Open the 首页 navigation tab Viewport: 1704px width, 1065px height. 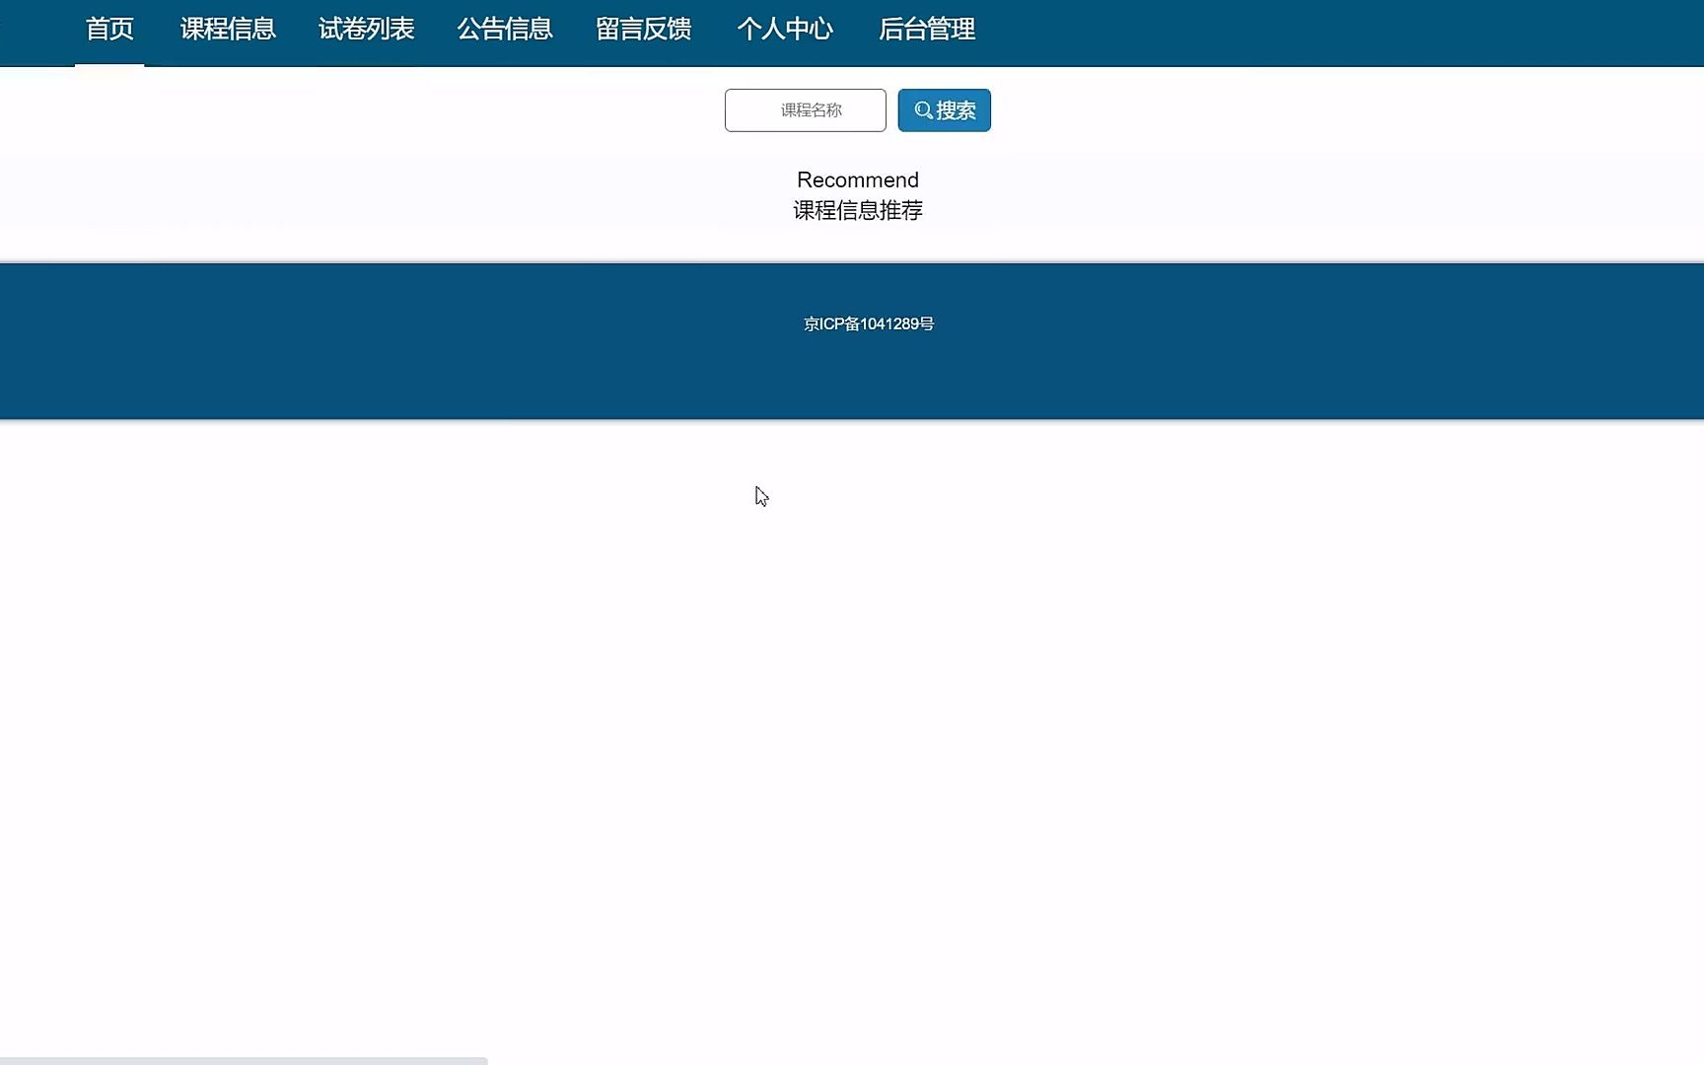109,30
